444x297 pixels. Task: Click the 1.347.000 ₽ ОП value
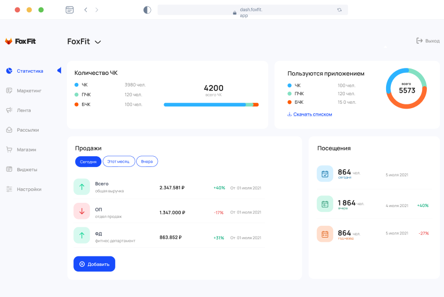click(172, 212)
